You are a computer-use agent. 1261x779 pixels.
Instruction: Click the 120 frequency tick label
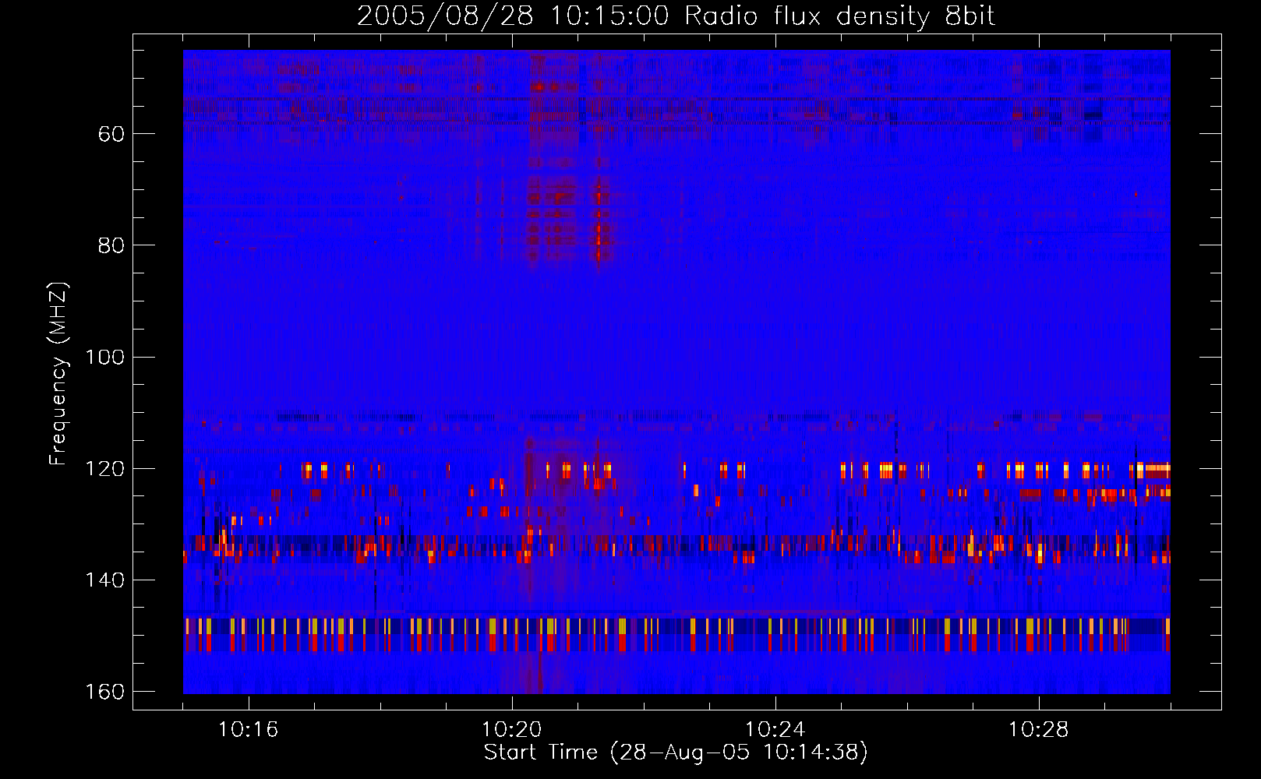[x=105, y=469]
